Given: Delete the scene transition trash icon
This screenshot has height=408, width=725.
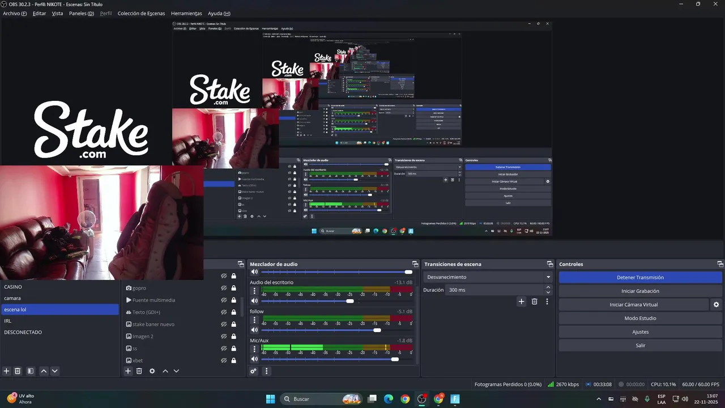Looking at the screenshot, I should 534,301.
